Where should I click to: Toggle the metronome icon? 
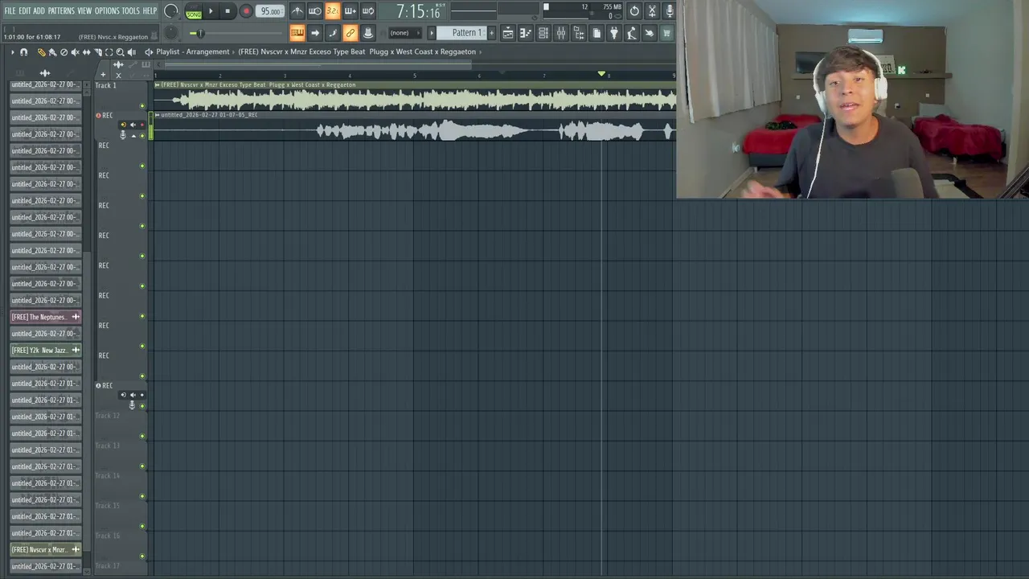point(297,11)
